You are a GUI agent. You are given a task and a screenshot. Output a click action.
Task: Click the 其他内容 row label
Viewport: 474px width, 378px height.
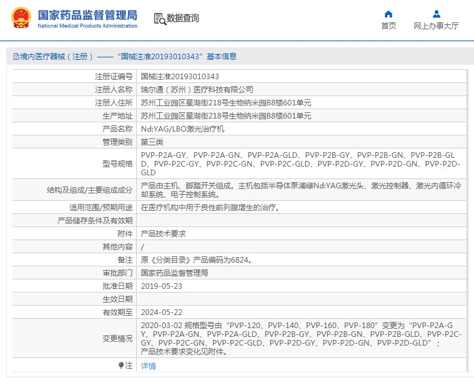coord(117,246)
